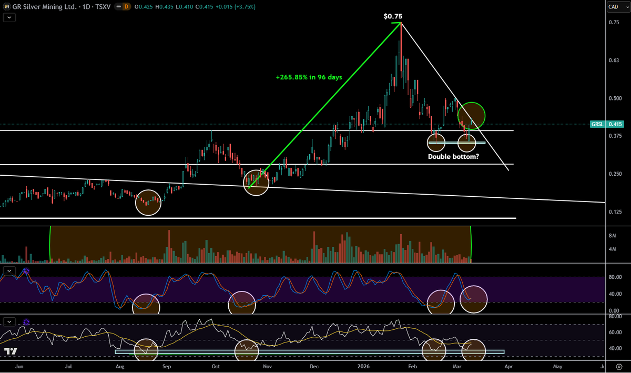The height and width of the screenshot is (373, 631).
Task: Click the Feb label on time axis
Action: pyautogui.click(x=413, y=366)
